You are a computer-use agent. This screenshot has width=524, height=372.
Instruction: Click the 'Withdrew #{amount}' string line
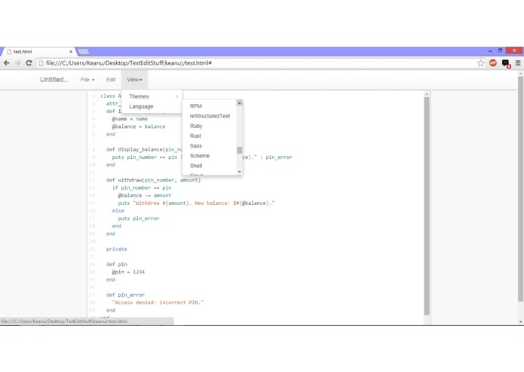click(196, 203)
